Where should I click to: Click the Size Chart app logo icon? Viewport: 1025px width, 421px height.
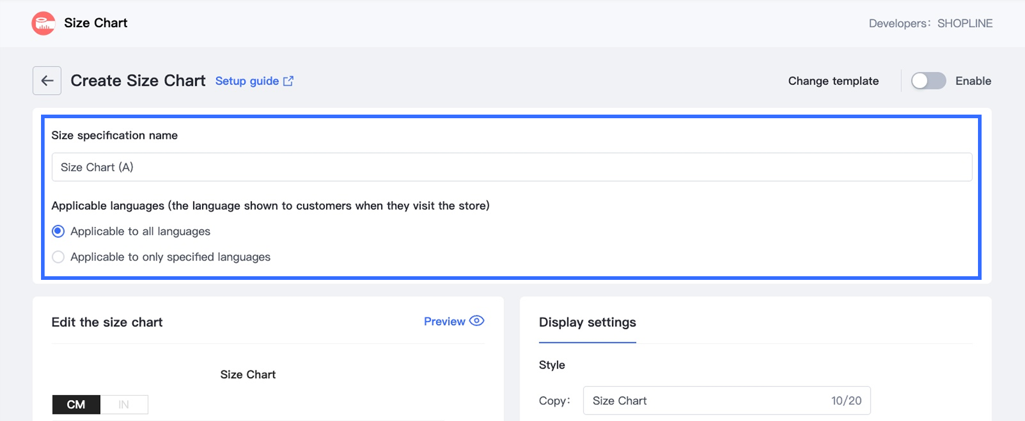[43, 24]
